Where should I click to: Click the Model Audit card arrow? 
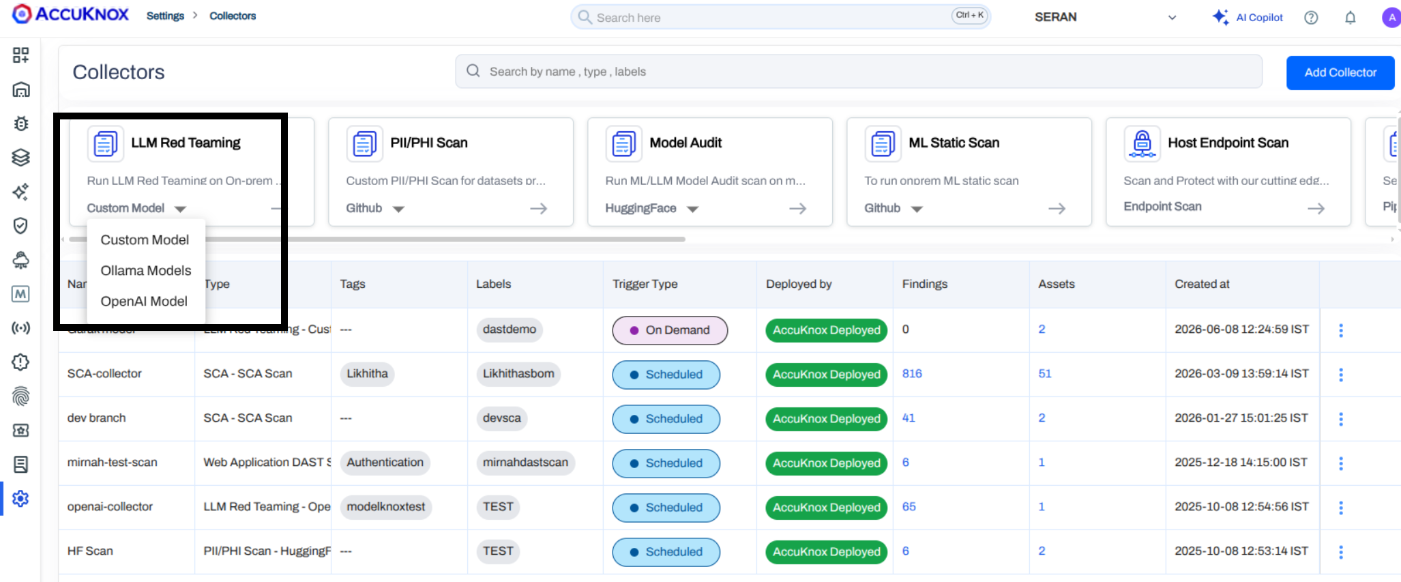pyautogui.click(x=798, y=208)
